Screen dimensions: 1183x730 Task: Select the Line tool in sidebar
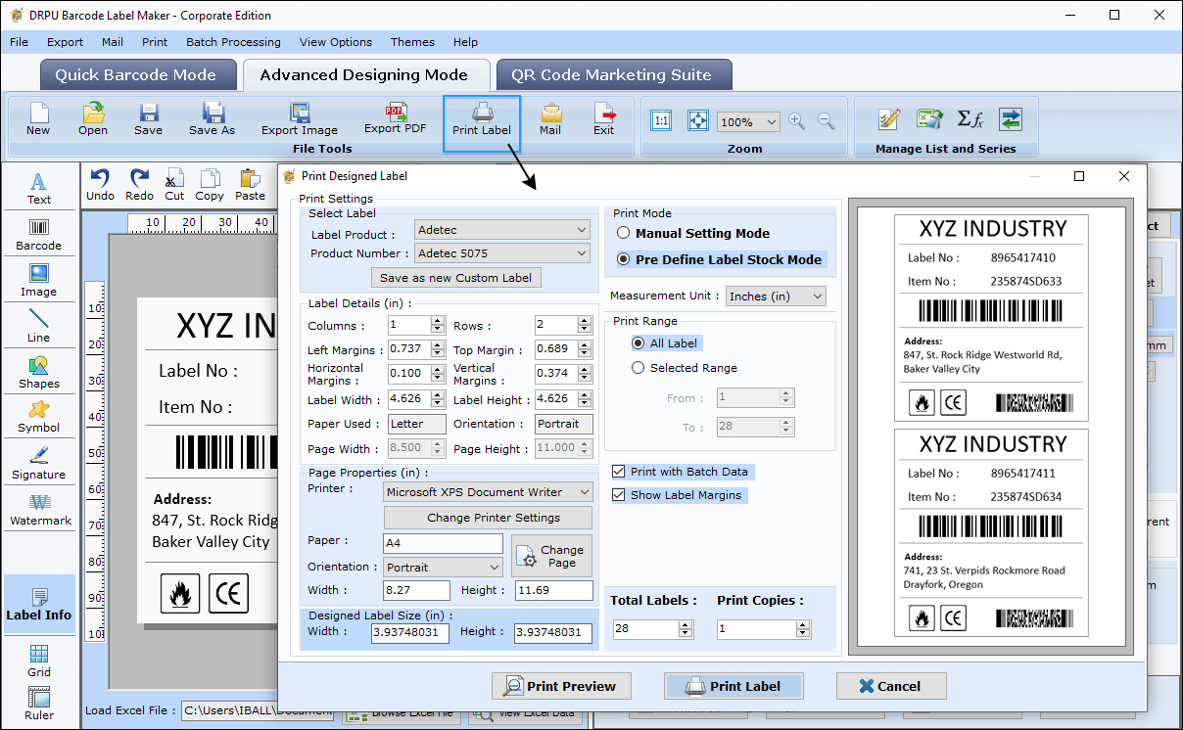point(39,326)
